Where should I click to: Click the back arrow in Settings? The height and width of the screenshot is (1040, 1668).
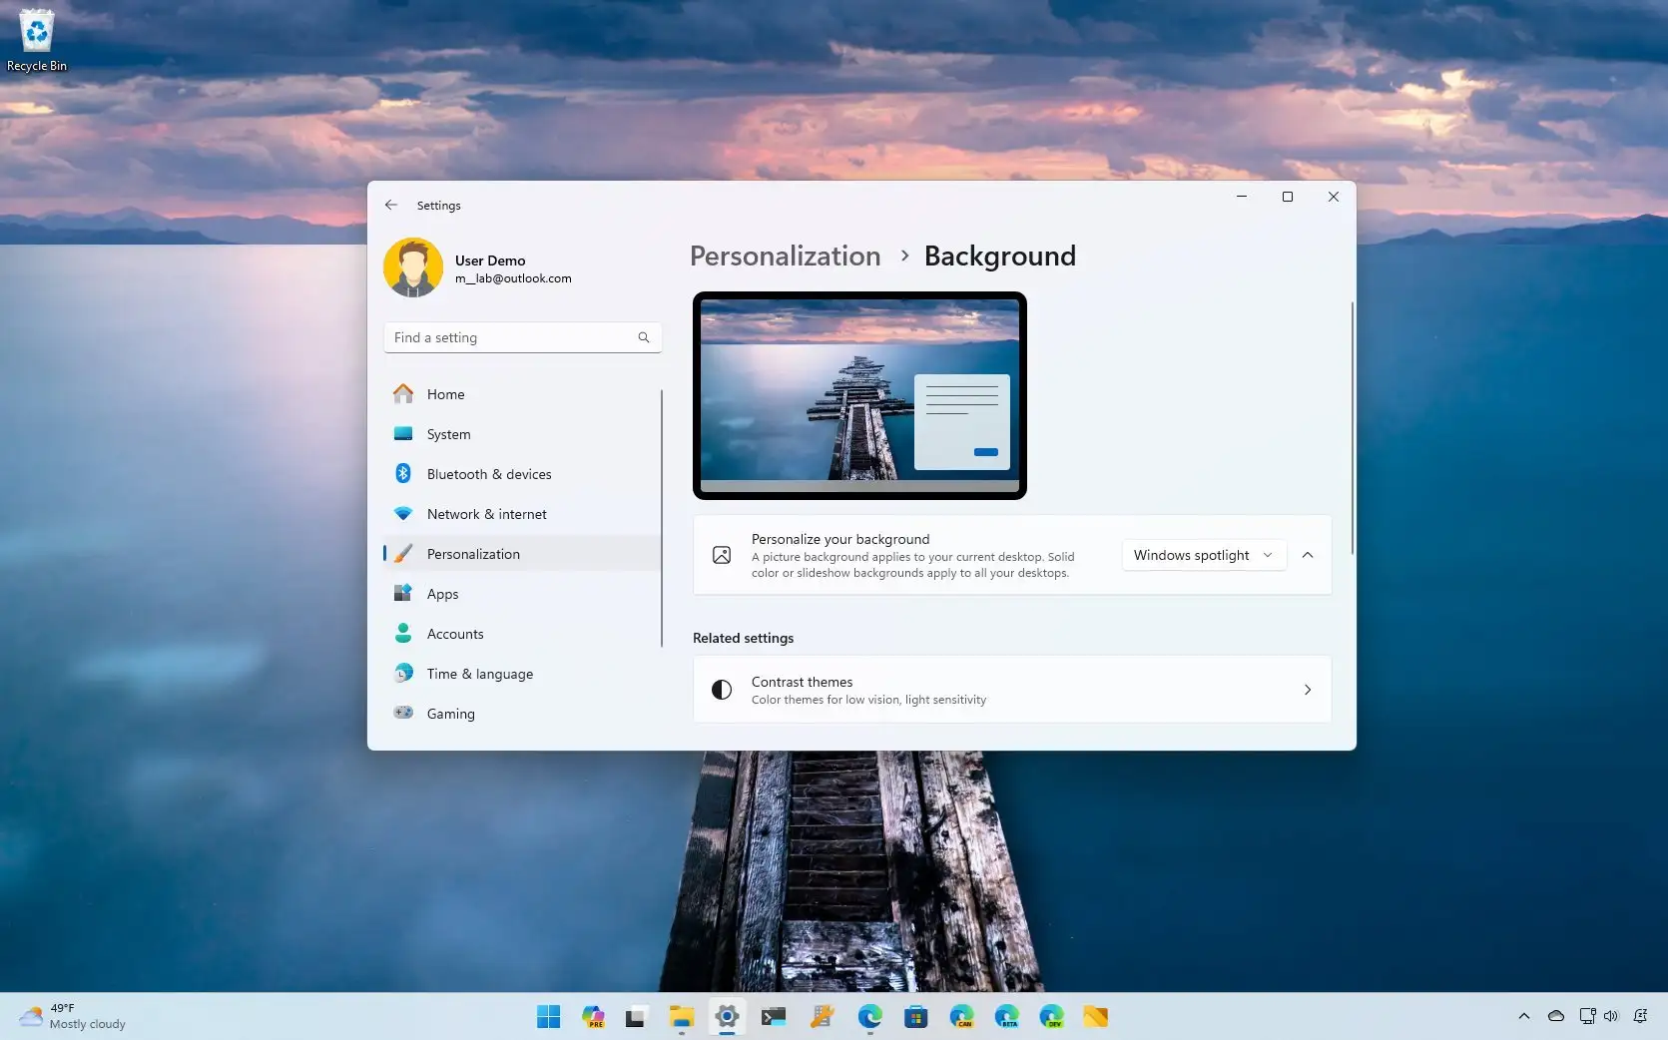391,205
